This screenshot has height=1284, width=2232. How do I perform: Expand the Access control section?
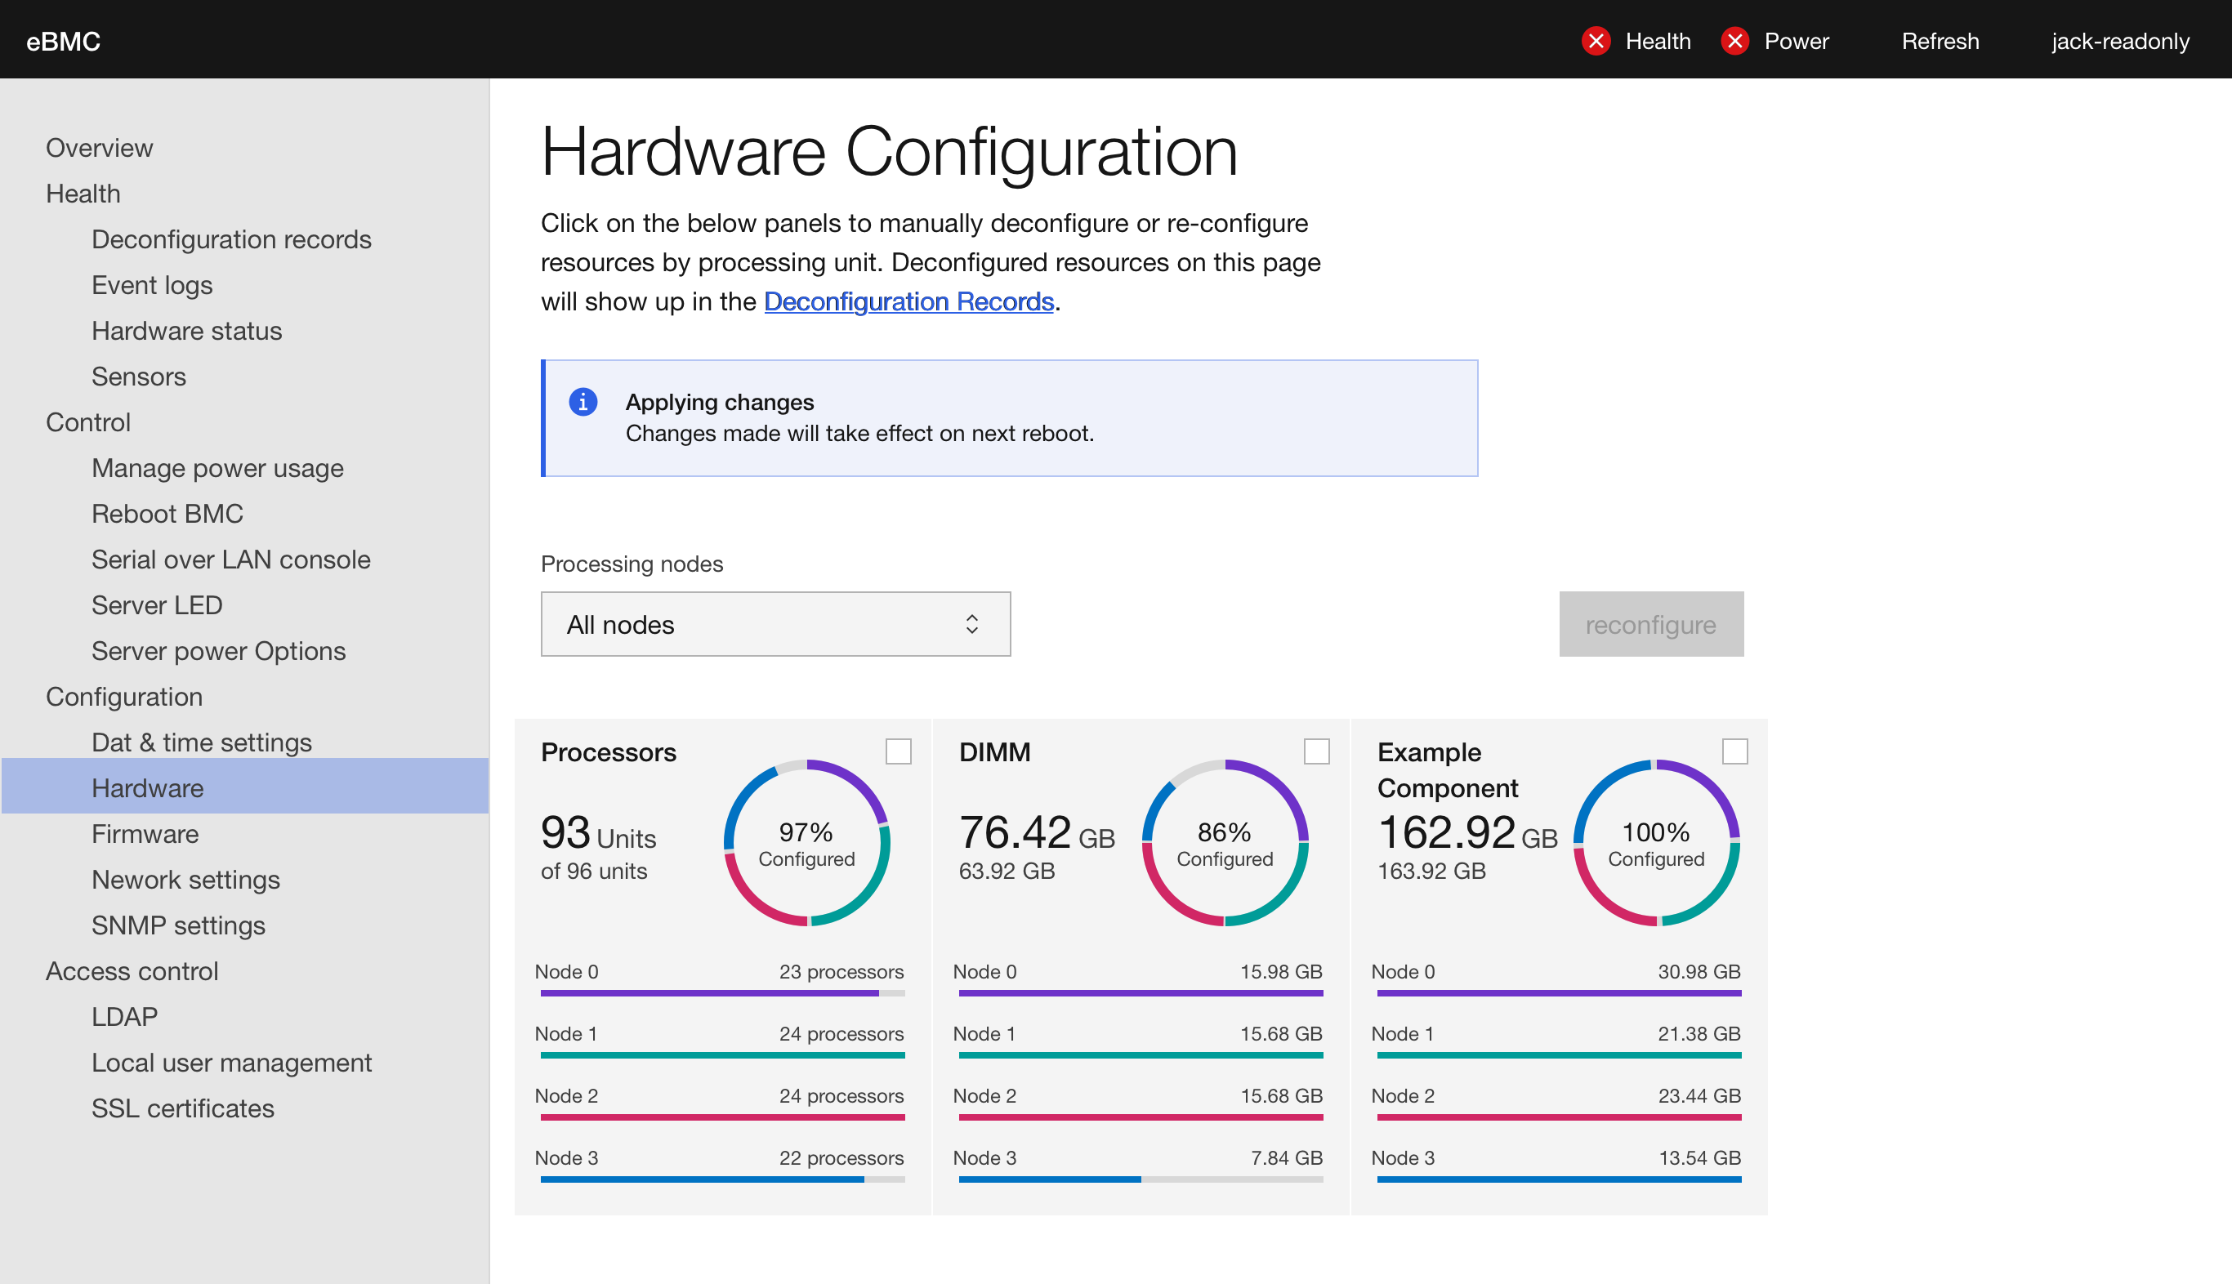click(132, 971)
